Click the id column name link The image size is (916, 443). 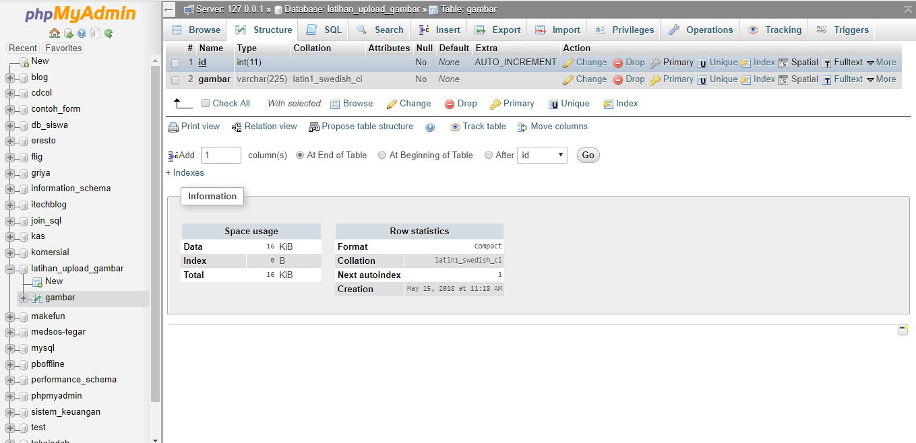tap(202, 62)
